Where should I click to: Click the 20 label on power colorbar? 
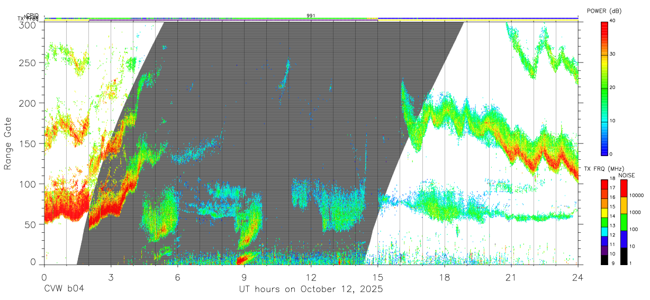(x=612, y=87)
